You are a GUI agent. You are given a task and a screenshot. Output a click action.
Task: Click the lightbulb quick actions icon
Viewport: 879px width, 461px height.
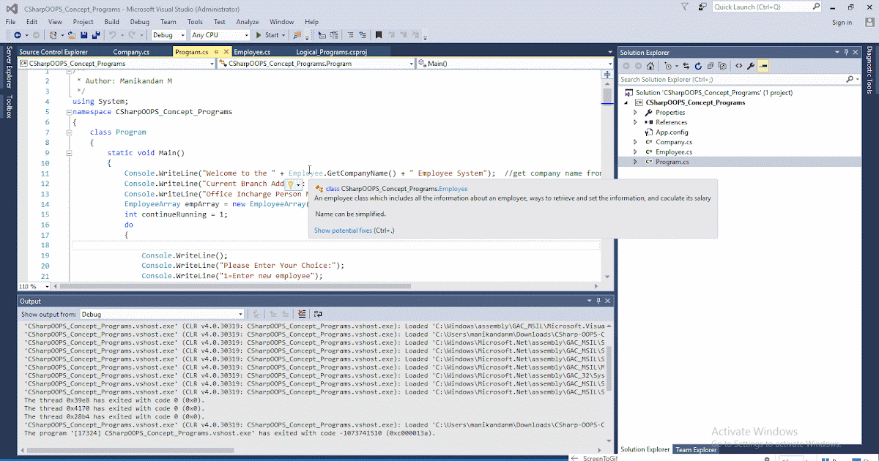[291, 184]
